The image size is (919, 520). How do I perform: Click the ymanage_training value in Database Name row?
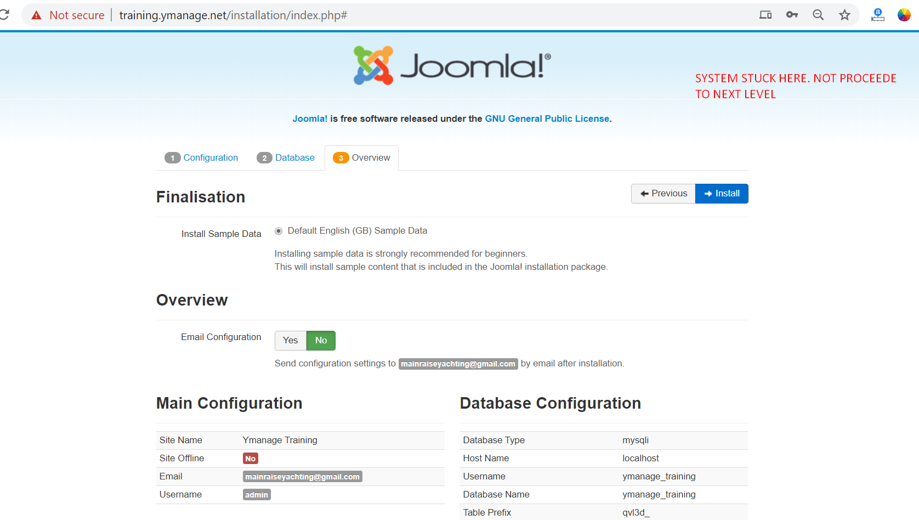(x=659, y=494)
